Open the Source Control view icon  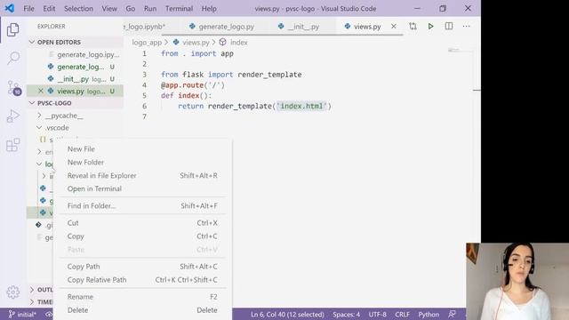14,87
